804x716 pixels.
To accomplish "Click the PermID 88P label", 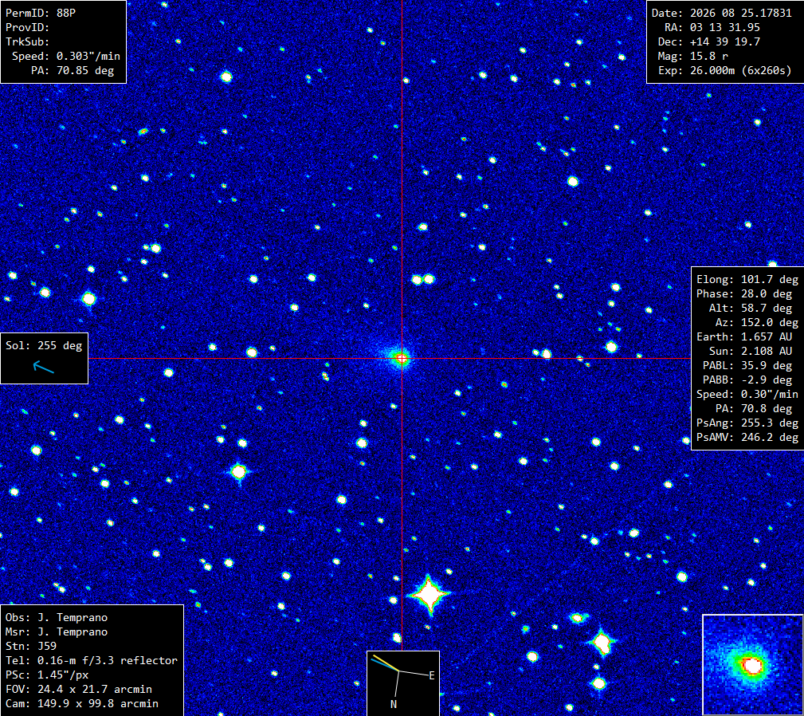I will click(x=41, y=13).
